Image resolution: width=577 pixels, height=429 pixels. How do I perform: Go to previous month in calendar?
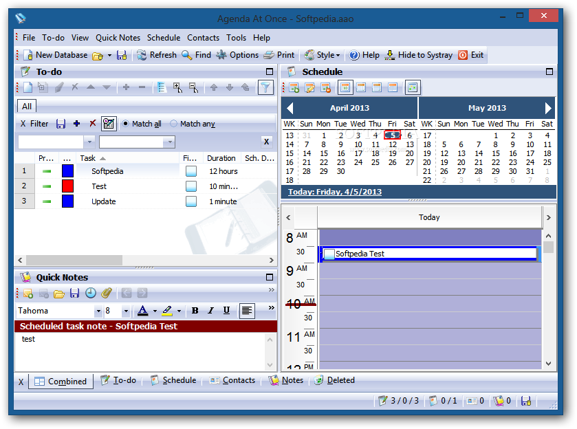pyautogui.click(x=290, y=108)
